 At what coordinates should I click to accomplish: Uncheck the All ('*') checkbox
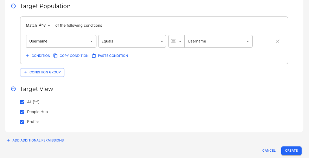coord(22,102)
